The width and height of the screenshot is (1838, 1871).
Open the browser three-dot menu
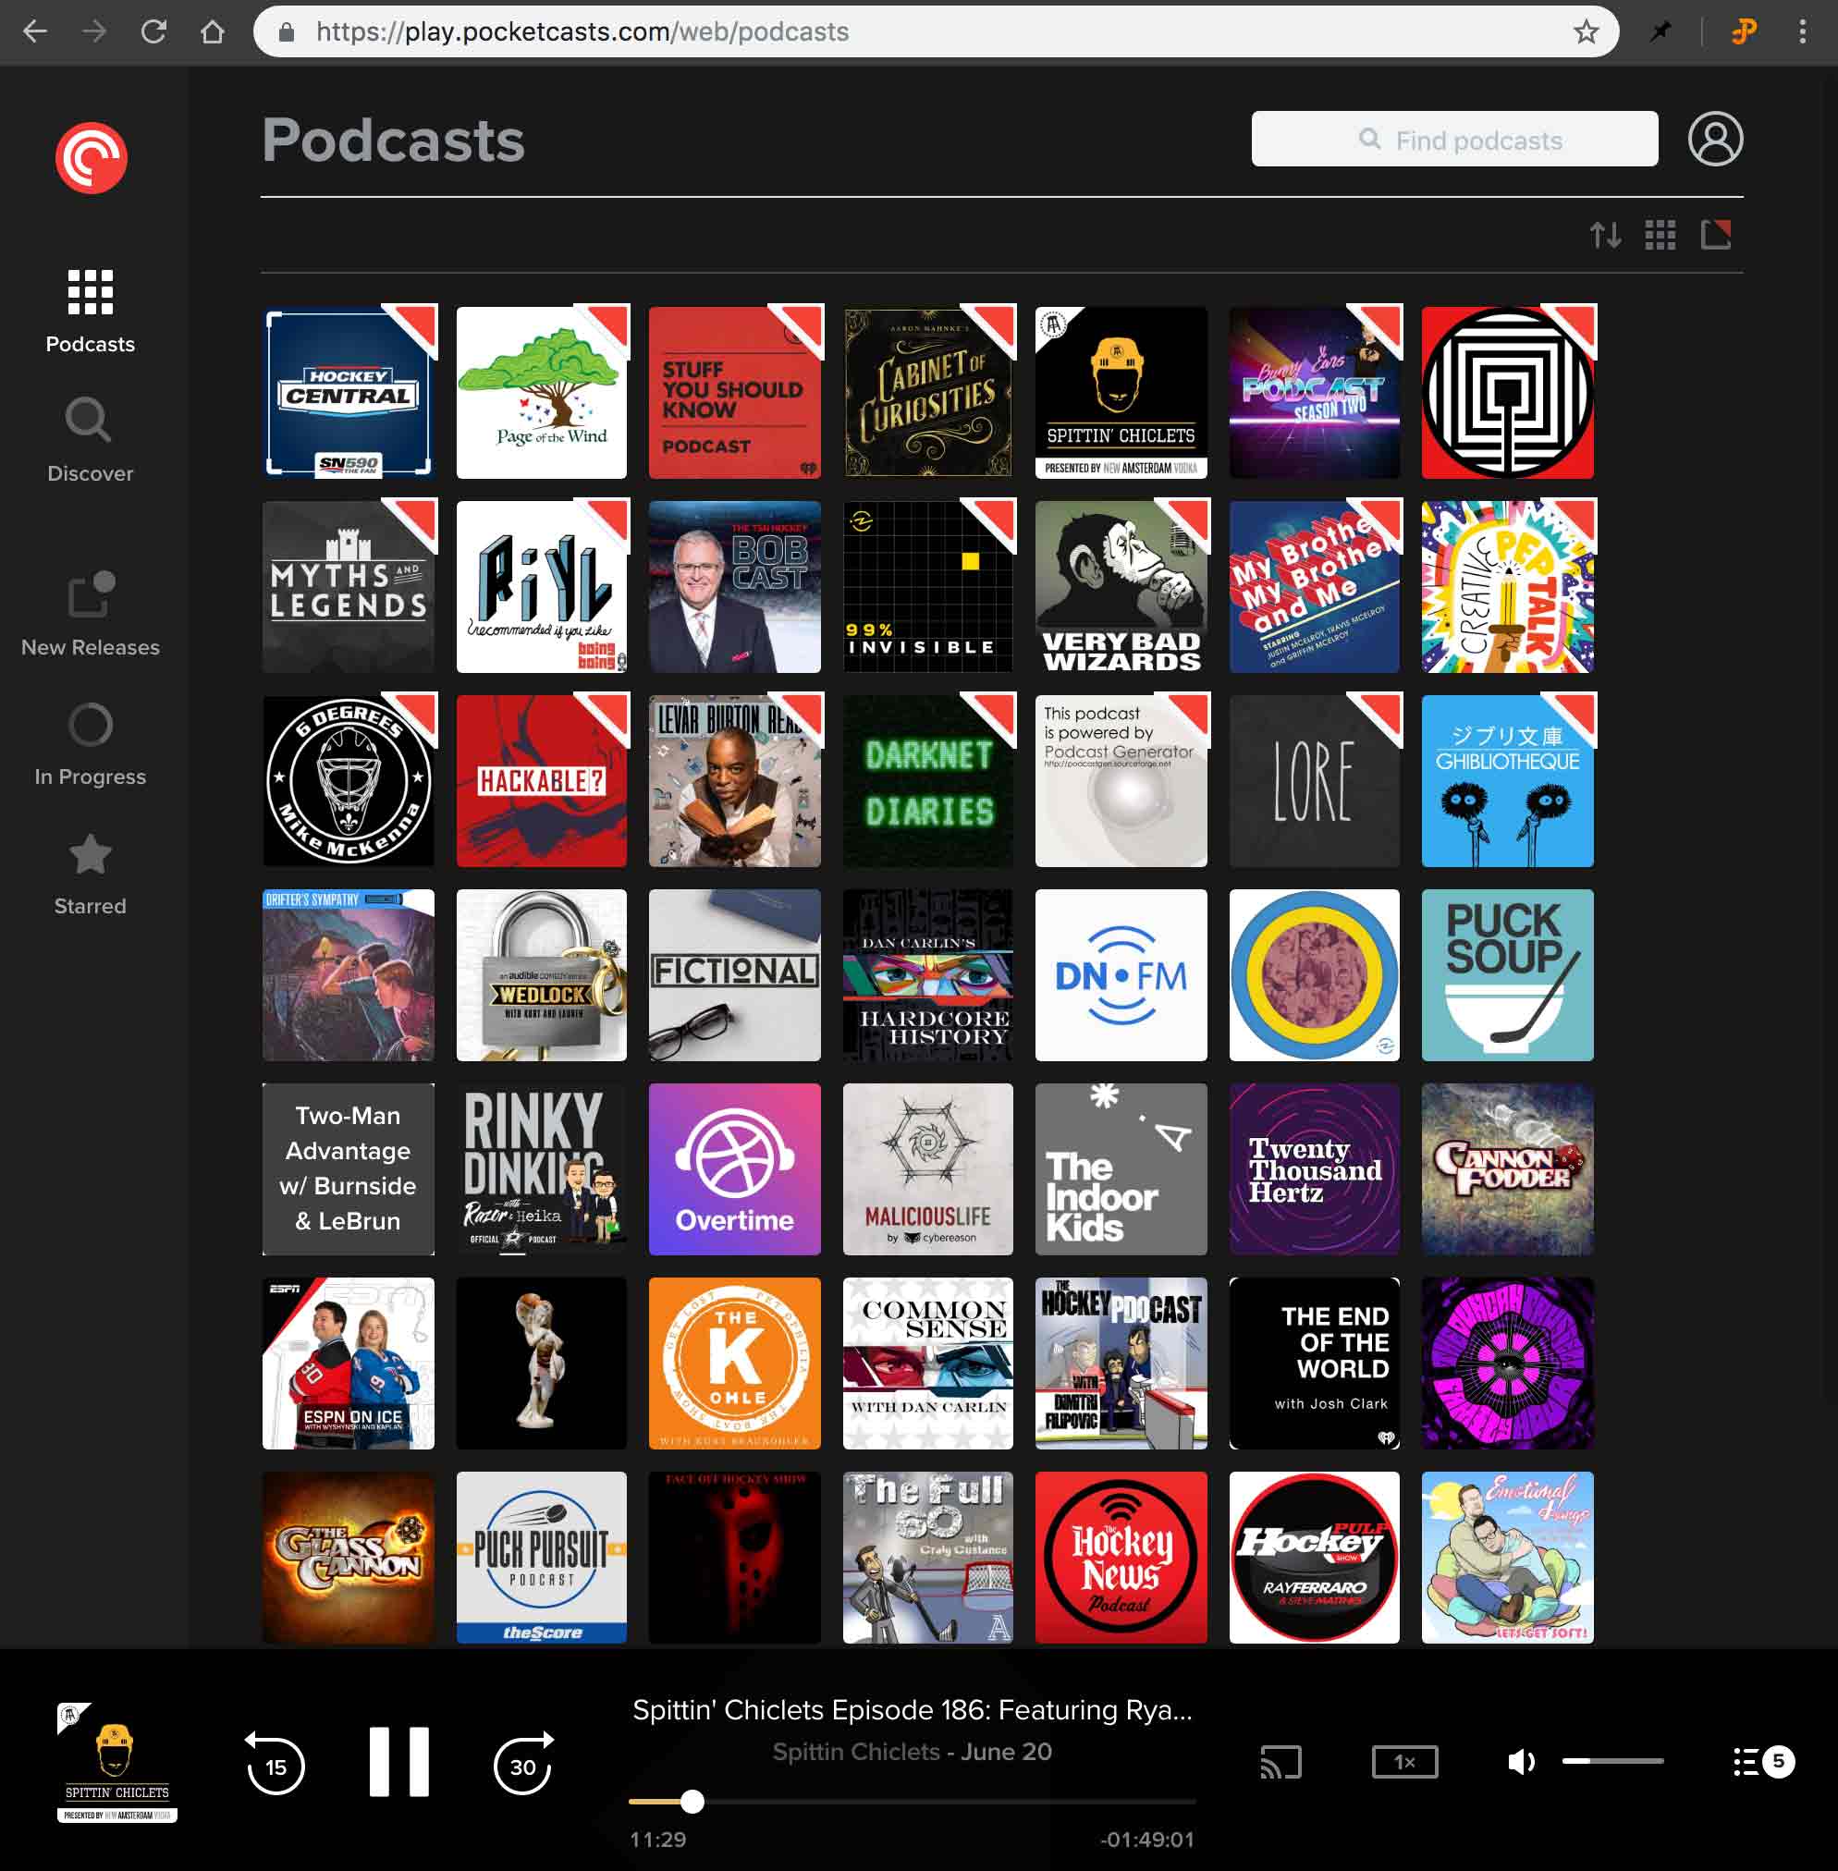tap(1801, 31)
